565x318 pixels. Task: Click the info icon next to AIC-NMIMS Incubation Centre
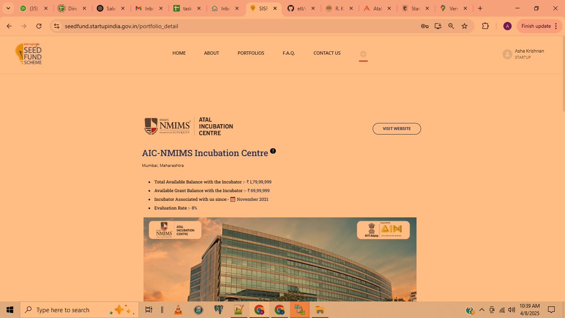(x=273, y=151)
